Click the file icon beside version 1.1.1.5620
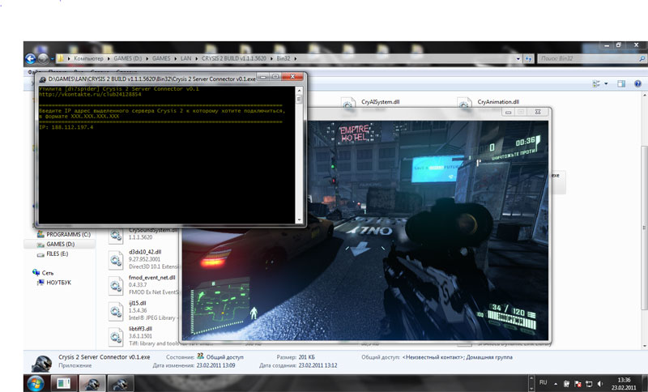Image resolution: width=648 pixels, height=392 pixels. point(116,236)
